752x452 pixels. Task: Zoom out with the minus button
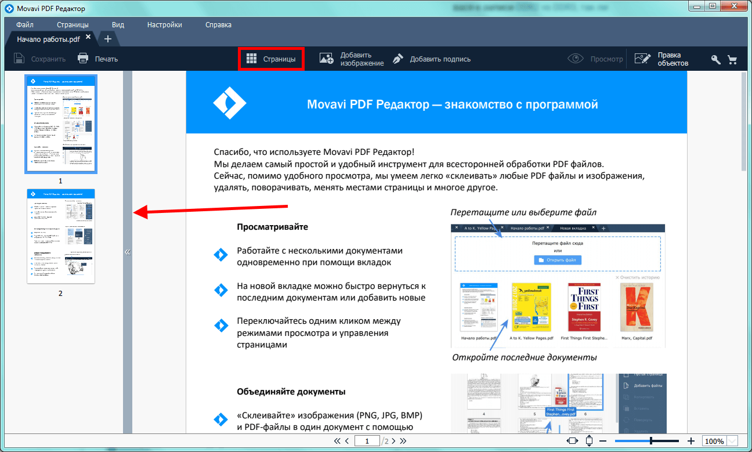[603, 441]
